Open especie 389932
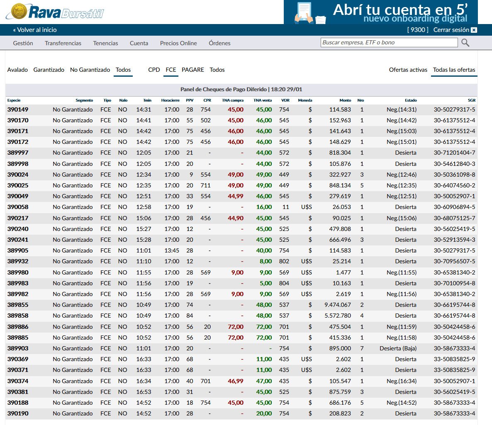Screen dimensions: 492x425 [17, 261]
